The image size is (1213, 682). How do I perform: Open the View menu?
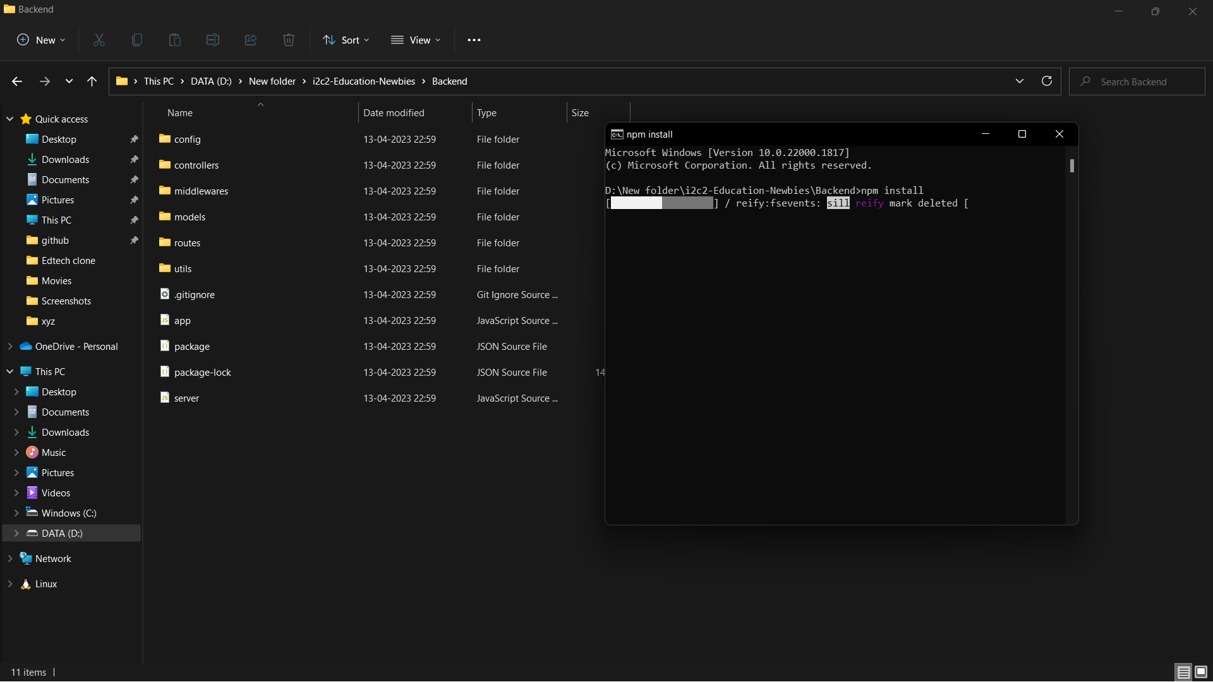pyautogui.click(x=416, y=40)
